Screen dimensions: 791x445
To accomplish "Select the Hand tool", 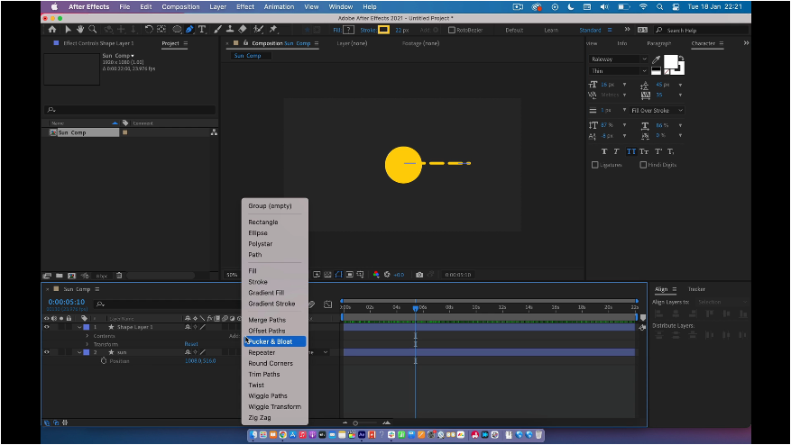I will click(79, 30).
